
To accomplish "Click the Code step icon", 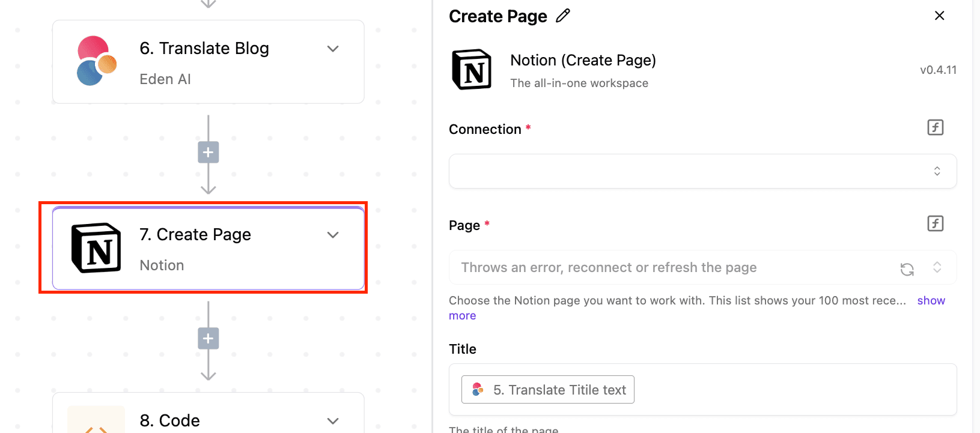I will click(x=96, y=422).
